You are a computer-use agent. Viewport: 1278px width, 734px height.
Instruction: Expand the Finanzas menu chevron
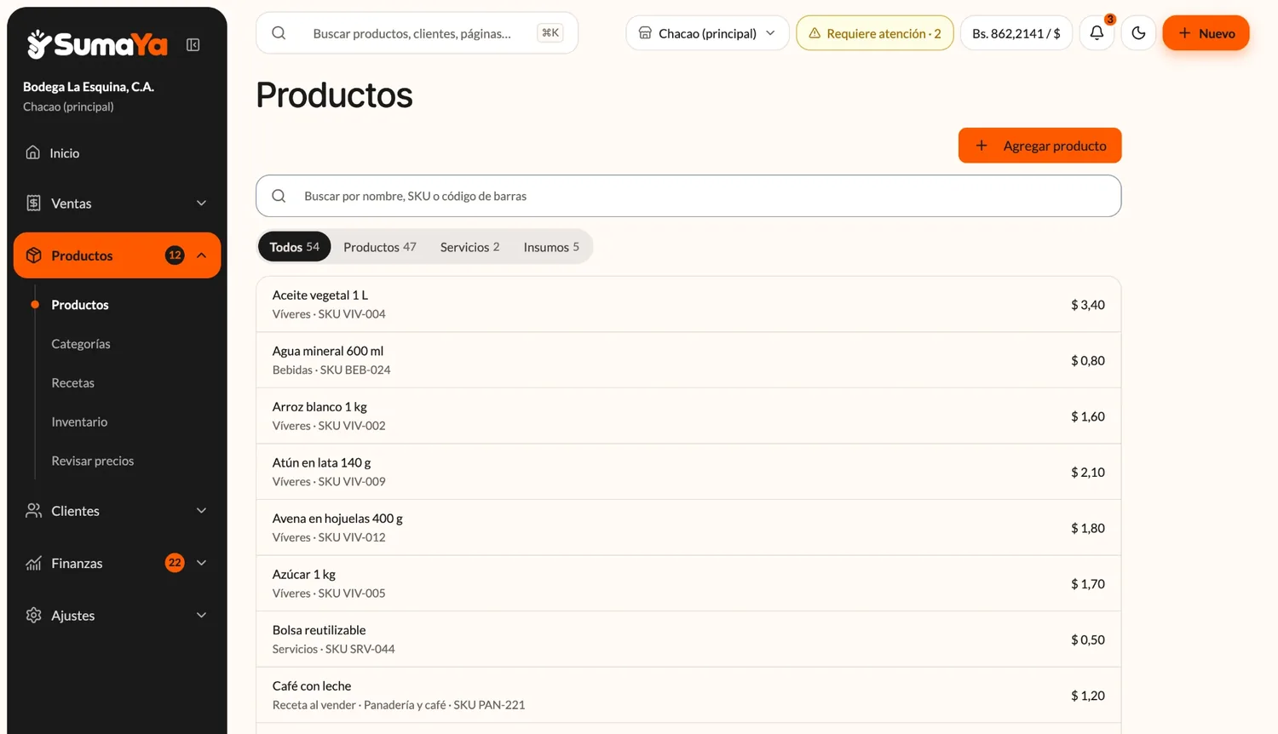[201, 563]
